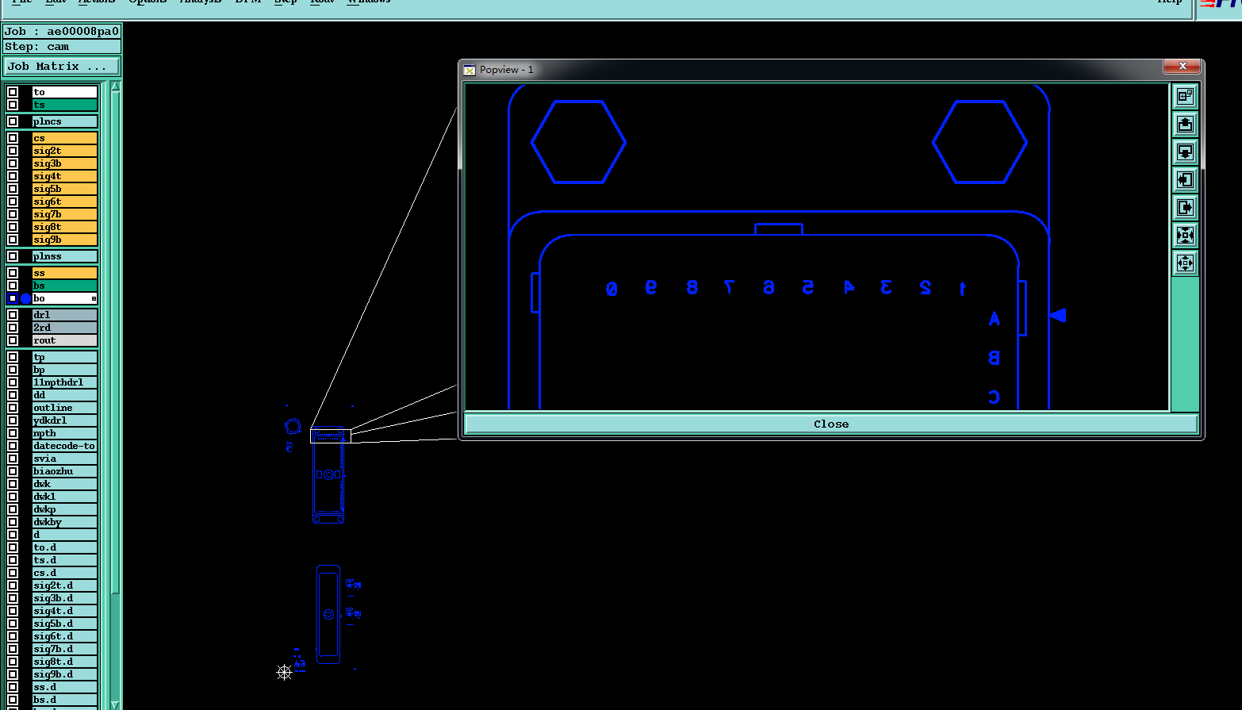
Task: Select the datecode-to layer name
Action: pyautogui.click(x=64, y=446)
